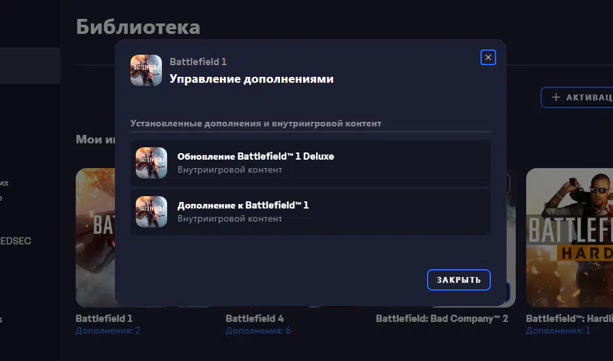Click the Battlefield 1 cover art in library
Viewport: 613px width, 361px height.
coord(95,237)
